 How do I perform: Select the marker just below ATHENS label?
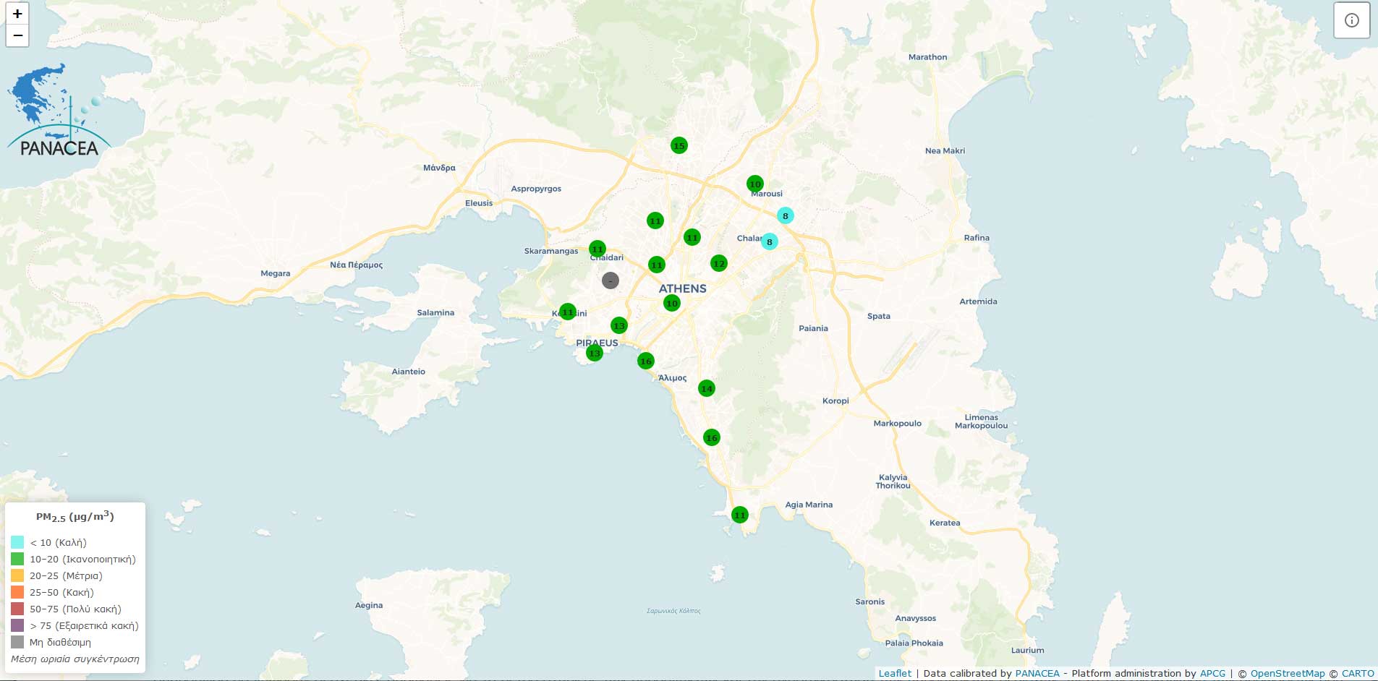(x=672, y=303)
